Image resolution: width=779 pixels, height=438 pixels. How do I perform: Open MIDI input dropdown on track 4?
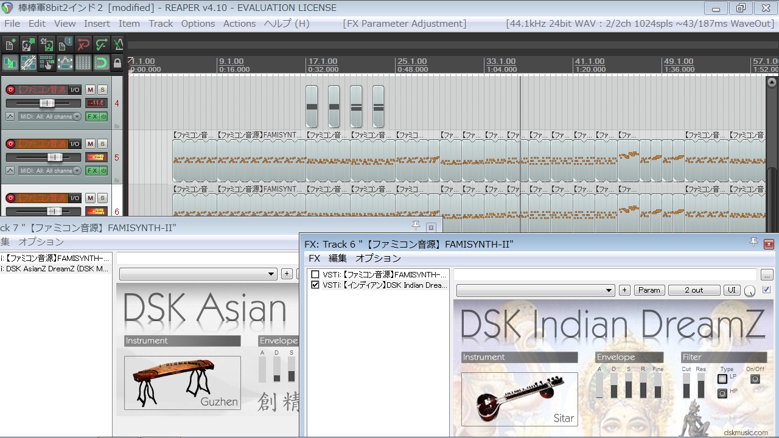tap(50, 117)
